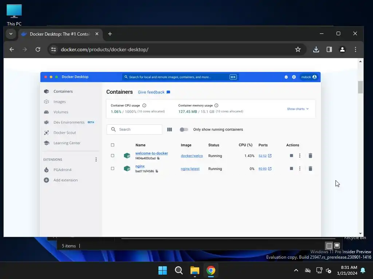Open more actions menu for nginx row
This screenshot has height=279, width=373.
300,169
